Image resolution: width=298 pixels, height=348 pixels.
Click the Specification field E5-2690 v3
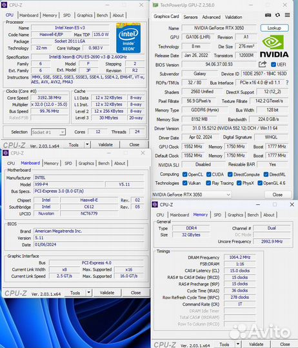(x=88, y=57)
